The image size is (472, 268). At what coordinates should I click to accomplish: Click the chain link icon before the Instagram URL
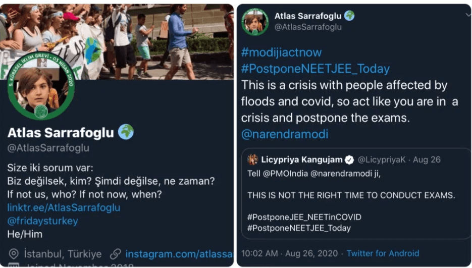(115, 254)
